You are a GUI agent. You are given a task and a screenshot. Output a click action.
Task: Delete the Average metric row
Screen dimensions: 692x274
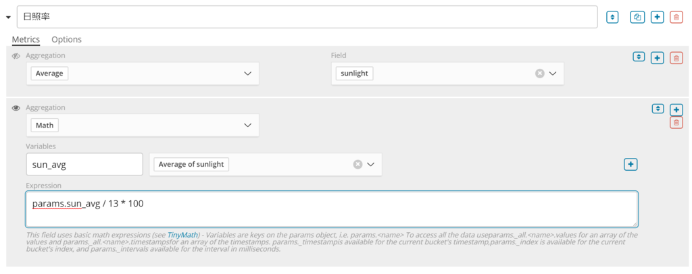676,58
